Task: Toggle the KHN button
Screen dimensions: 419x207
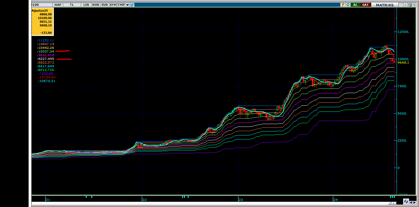Action: pyautogui.click(x=95, y=5)
